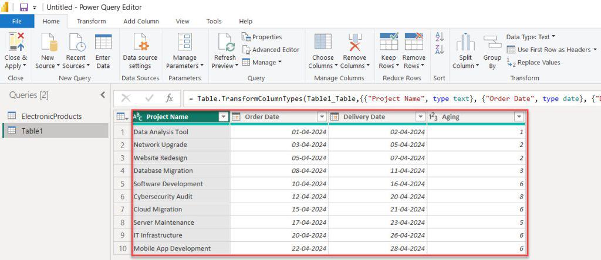Open Project Name column filter dropdown
Image resolution: width=601 pixels, height=260 pixels.
224,117
